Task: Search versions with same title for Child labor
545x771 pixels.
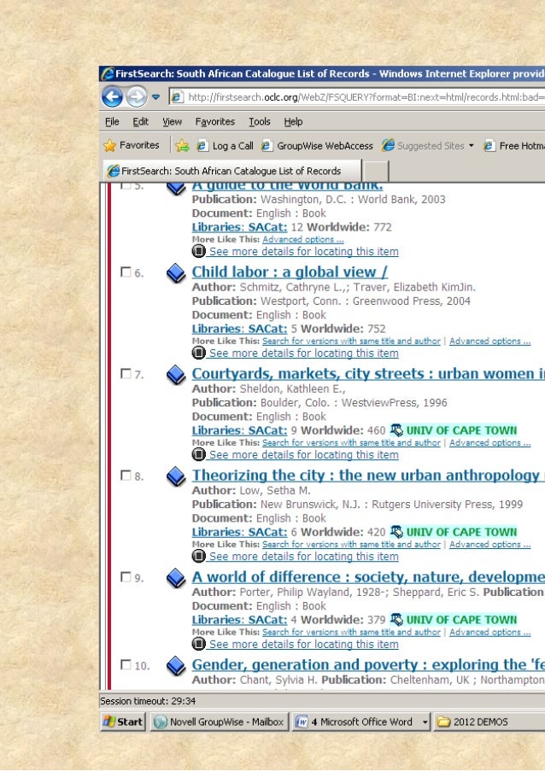Action: (x=351, y=341)
